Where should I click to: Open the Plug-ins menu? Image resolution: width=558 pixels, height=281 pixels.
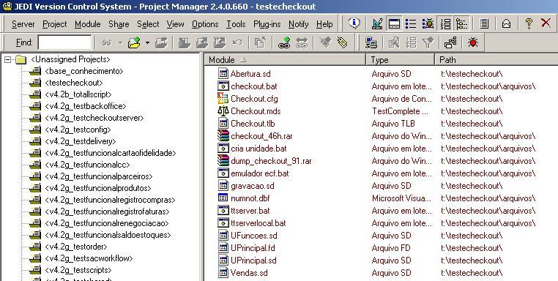tap(267, 24)
